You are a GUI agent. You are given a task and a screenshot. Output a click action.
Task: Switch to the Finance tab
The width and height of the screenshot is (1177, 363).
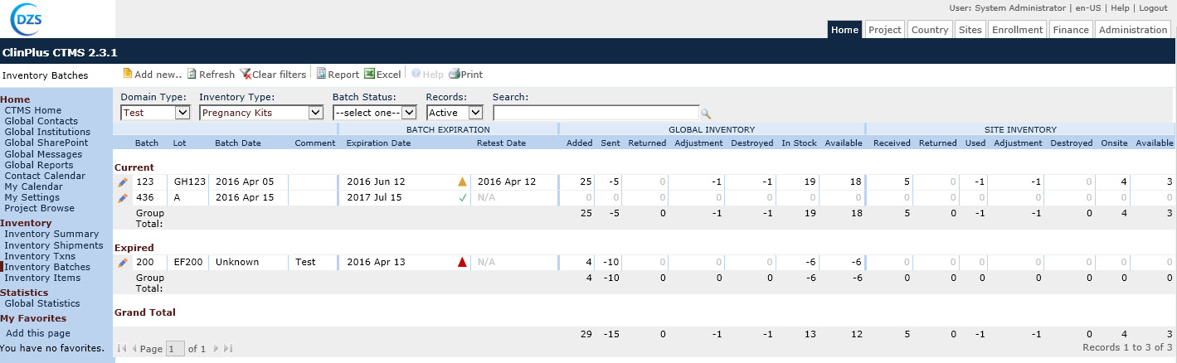click(1070, 30)
